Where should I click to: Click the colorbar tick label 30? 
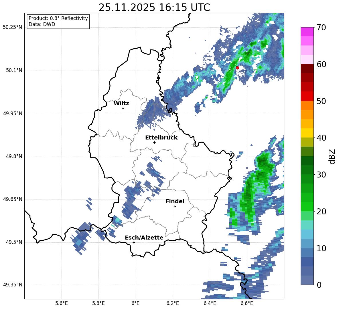coord(321,175)
